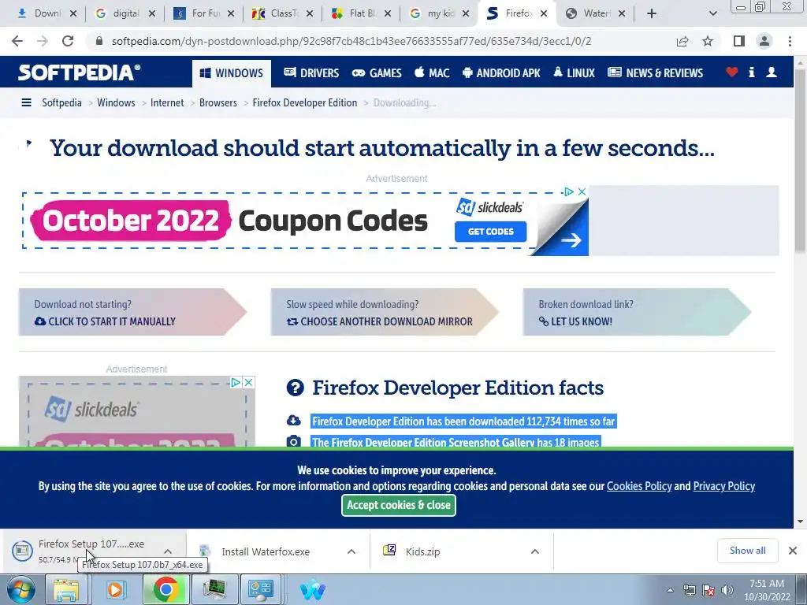Open the WINDOWS section tab

[232, 73]
